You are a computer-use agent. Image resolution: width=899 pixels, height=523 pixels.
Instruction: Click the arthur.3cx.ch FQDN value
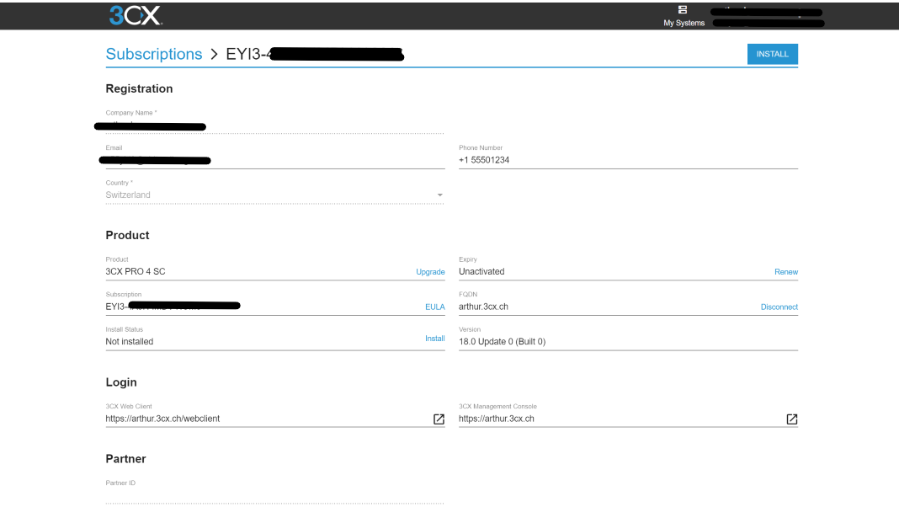click(x=483, y=307)
